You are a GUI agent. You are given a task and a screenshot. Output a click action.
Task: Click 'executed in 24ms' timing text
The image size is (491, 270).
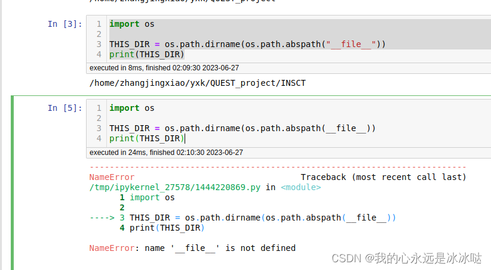(x=166, y=153)
